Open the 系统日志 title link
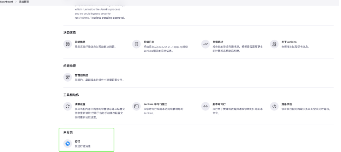The width and height of the screenshot is (341, 152). [149, 42]
